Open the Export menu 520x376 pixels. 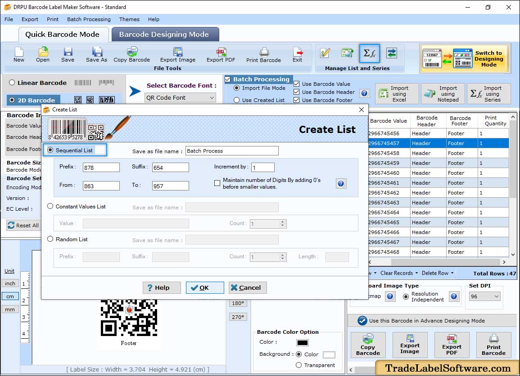[x=30, y=19]
